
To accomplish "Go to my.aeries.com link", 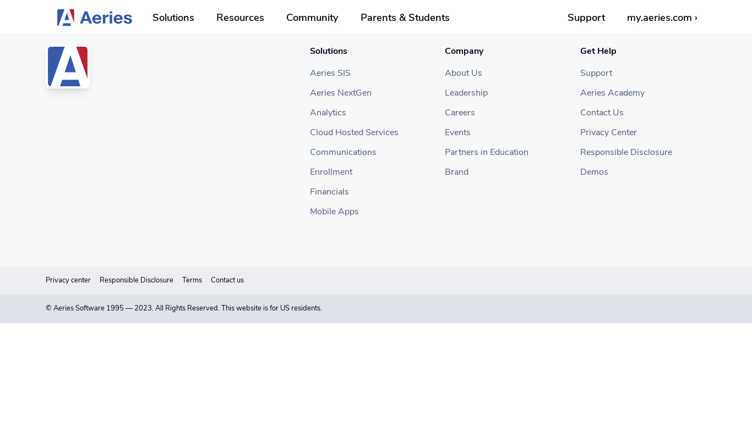I will tap(662, 18).
